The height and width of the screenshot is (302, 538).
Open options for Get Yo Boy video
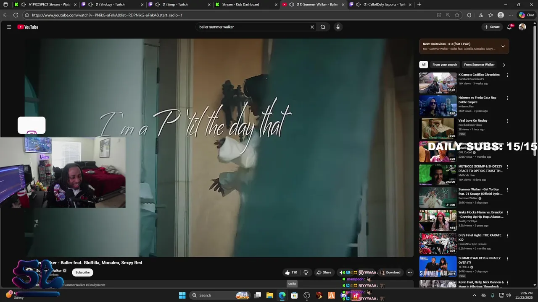pos(507,190)
